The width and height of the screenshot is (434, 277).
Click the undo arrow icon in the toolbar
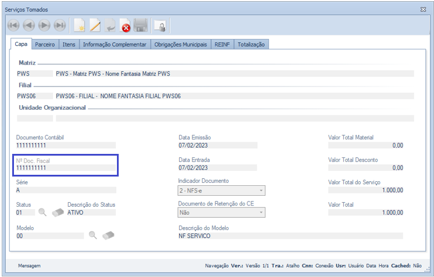click(110, 26)
